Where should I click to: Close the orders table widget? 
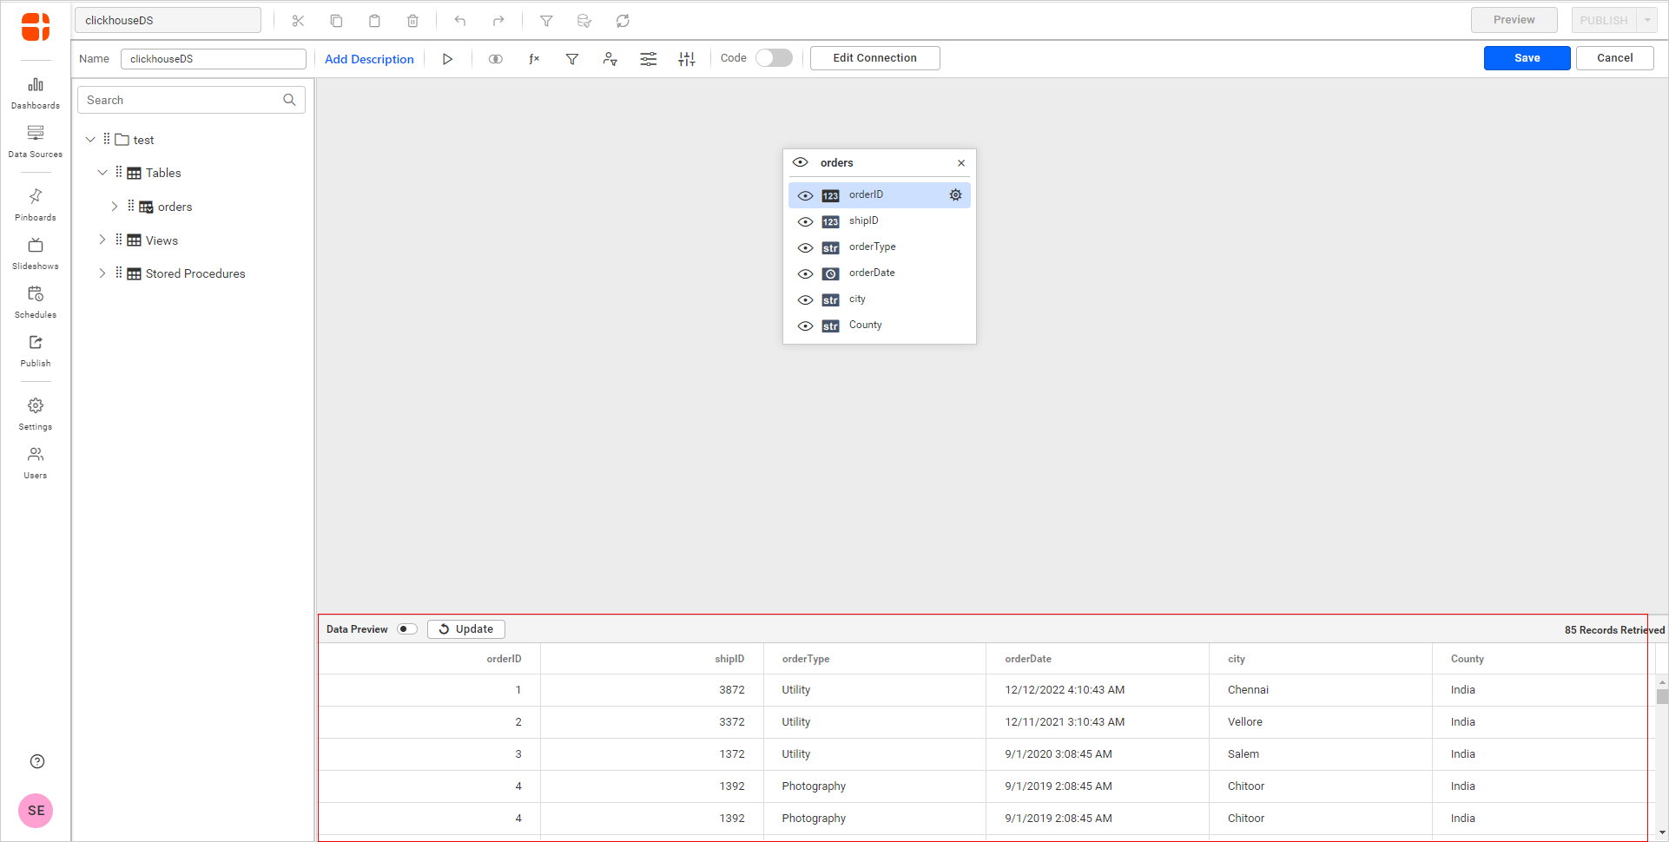pyautogui.click(x=961, y=163)
